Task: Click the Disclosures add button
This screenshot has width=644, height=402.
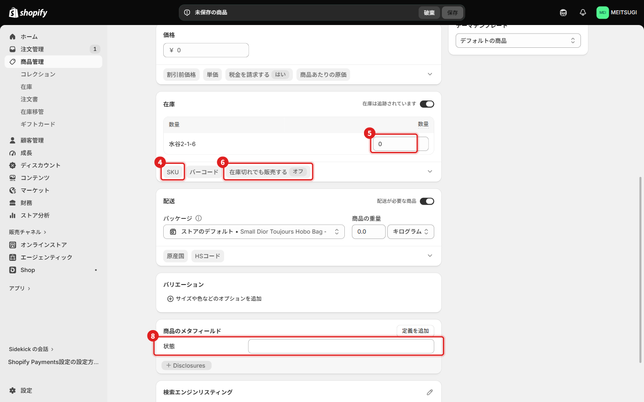Action: pos(186,365)
